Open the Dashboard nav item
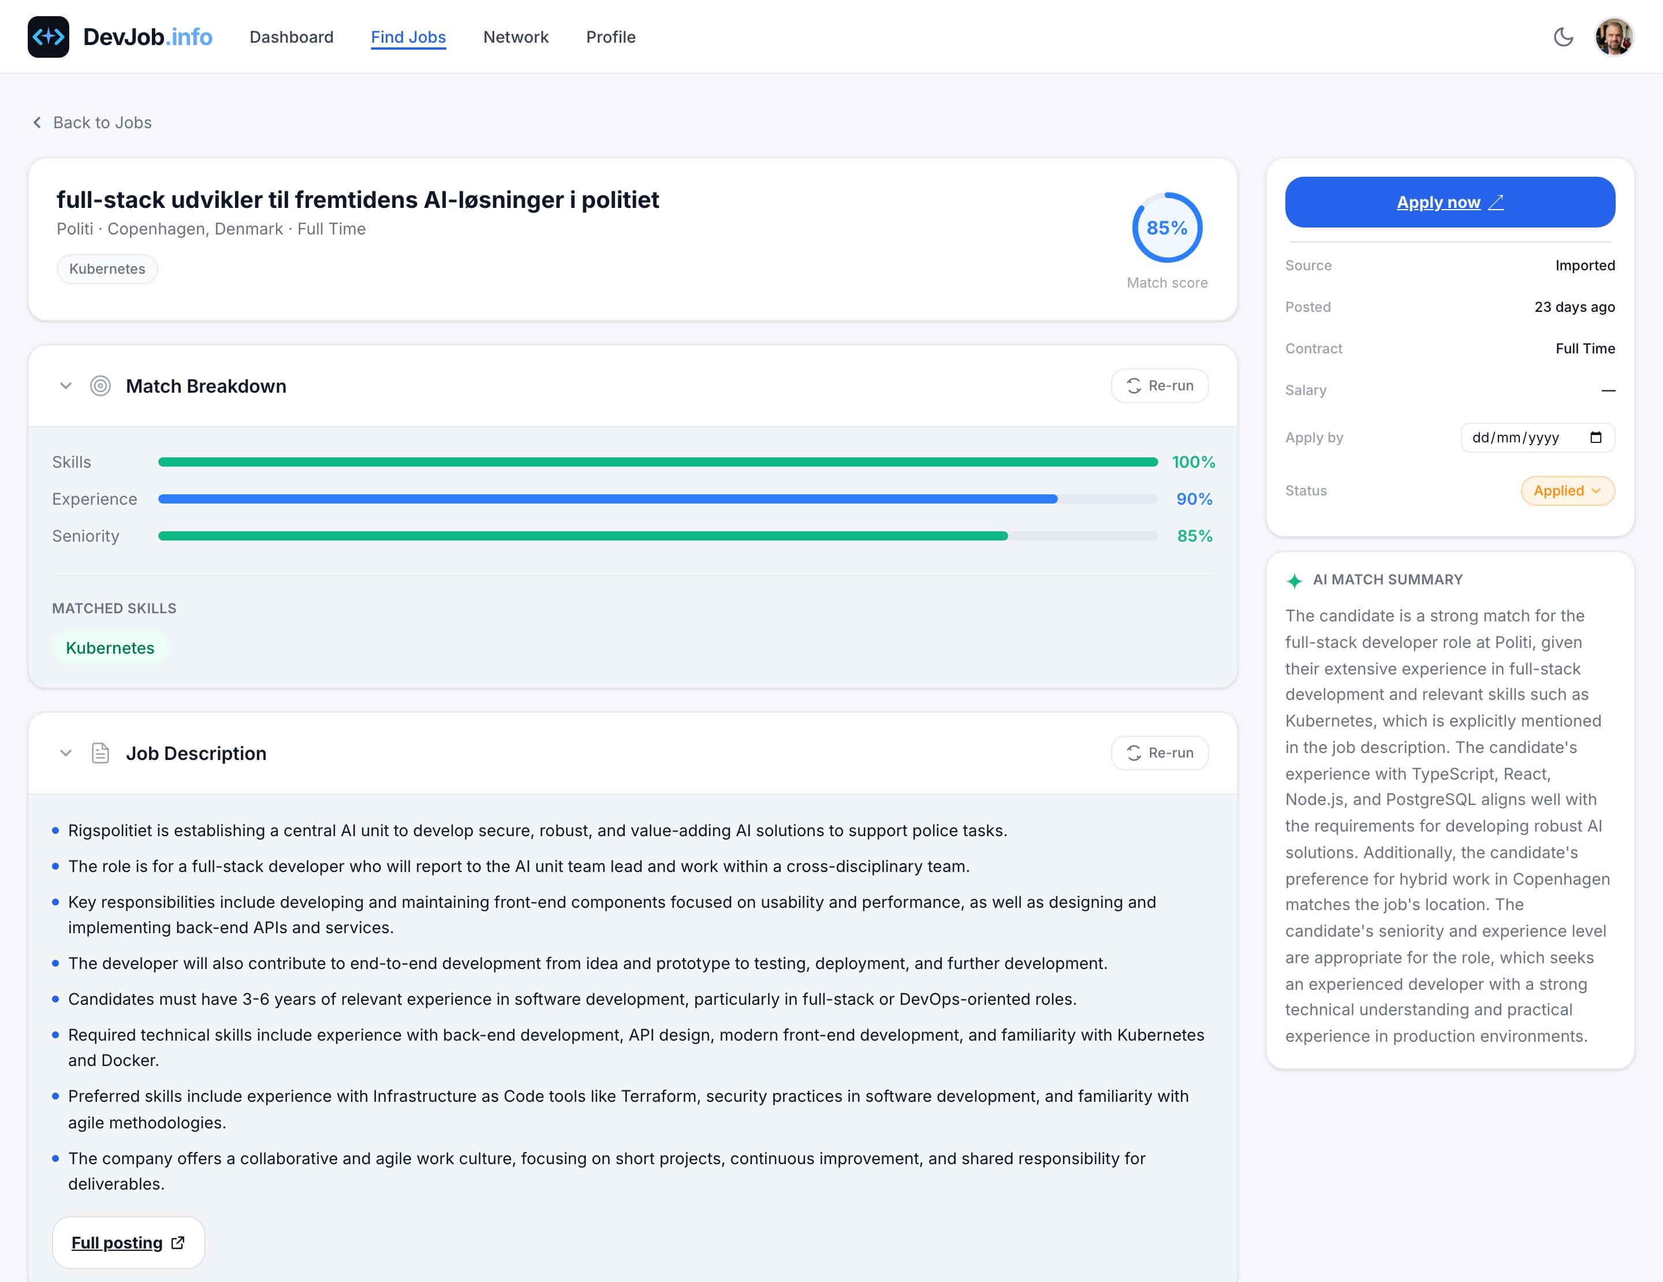This screenshot has width=1663, height=1282. coord(292,36)
